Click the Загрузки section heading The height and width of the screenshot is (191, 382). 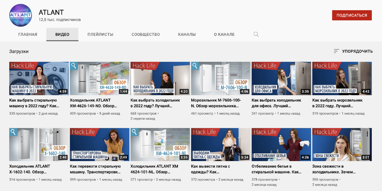tap(19, 51)
